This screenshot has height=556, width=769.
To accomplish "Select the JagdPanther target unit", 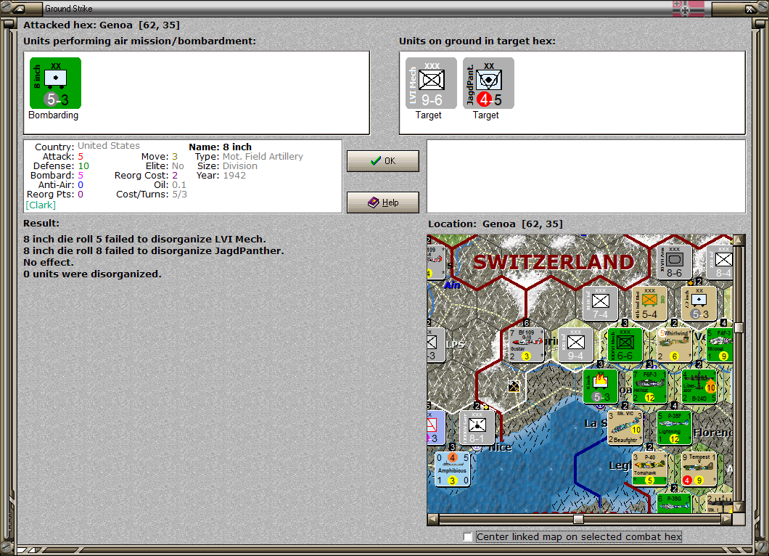I will tap(488, 83).
